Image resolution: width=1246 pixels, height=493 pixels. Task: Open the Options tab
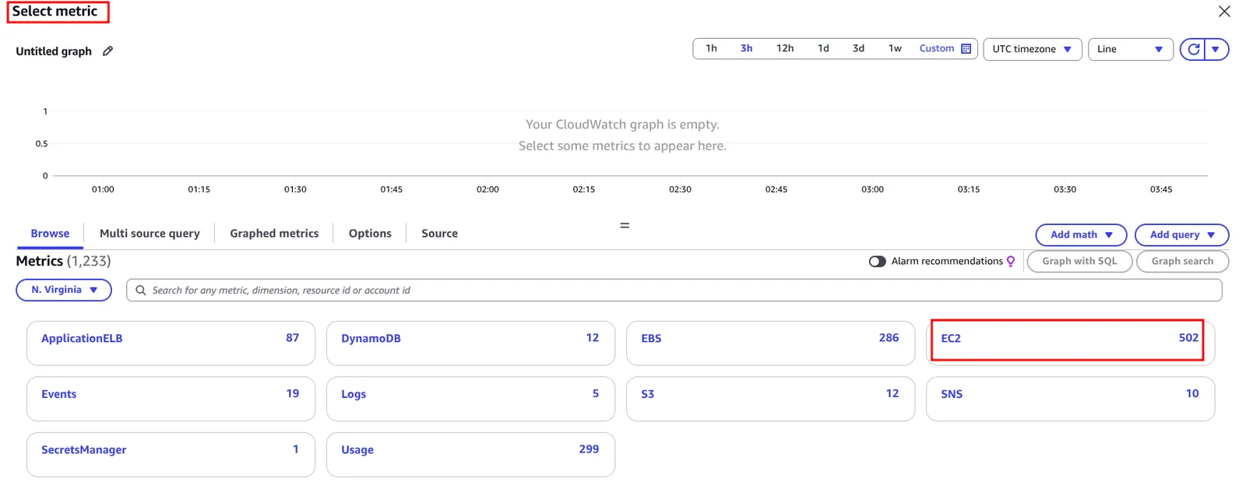(370, 233)
